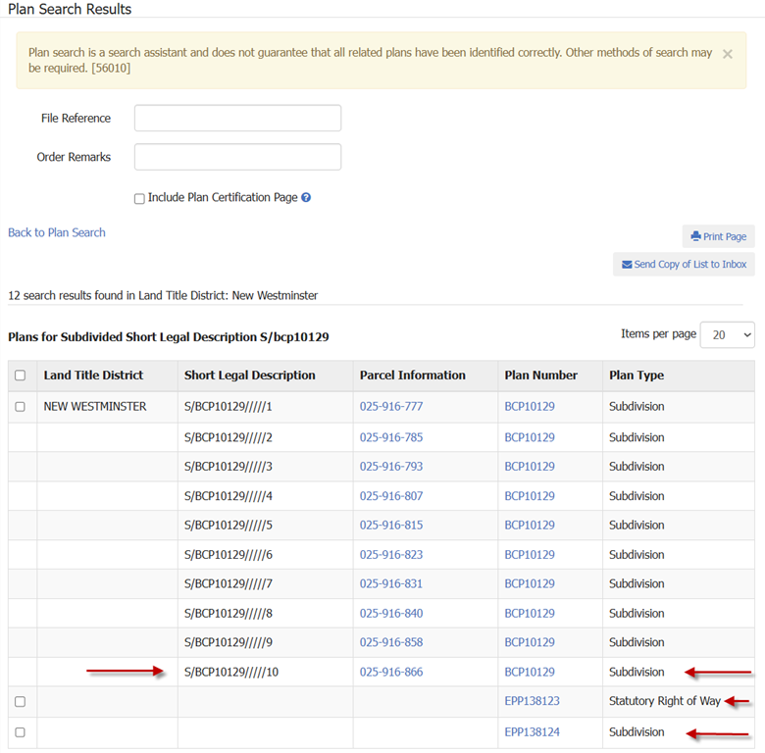Tick the checkbox for plan EPP138123
The width and height of the screenshot is (765, 753).
[20, 702]
